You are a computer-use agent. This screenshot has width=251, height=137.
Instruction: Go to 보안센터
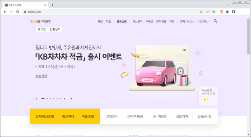[x=112, y=117]
